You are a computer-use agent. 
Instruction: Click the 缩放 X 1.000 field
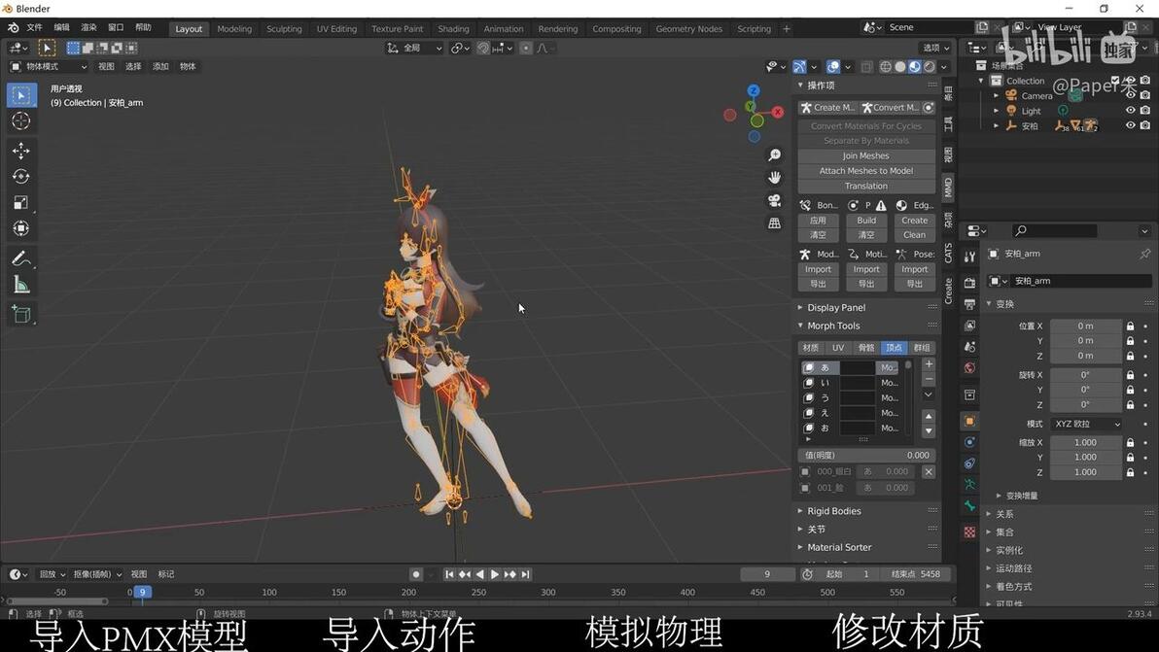[x=1085, y=442]
